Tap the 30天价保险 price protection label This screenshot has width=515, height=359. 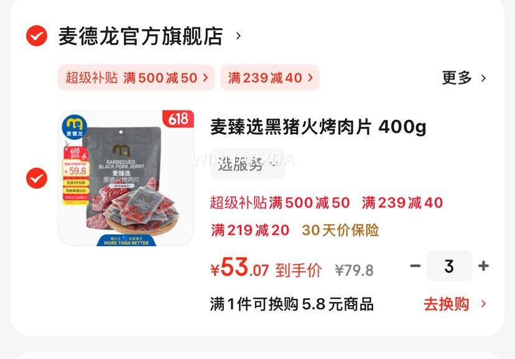coord(340,230)
